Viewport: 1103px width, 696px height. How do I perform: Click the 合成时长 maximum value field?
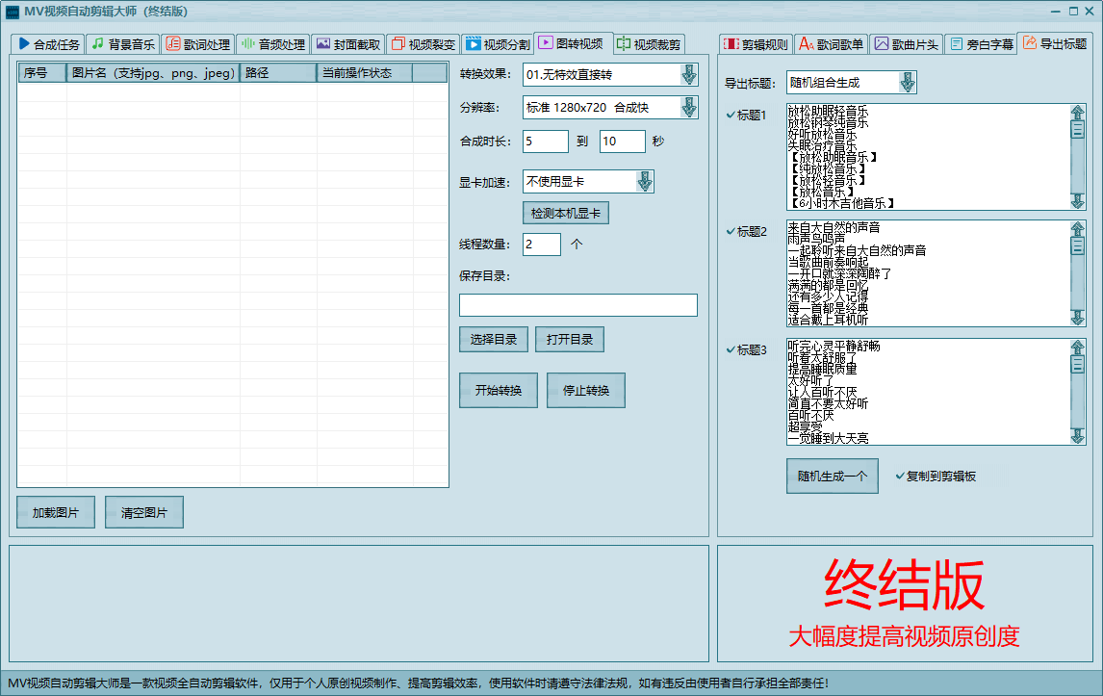point(622,142)
